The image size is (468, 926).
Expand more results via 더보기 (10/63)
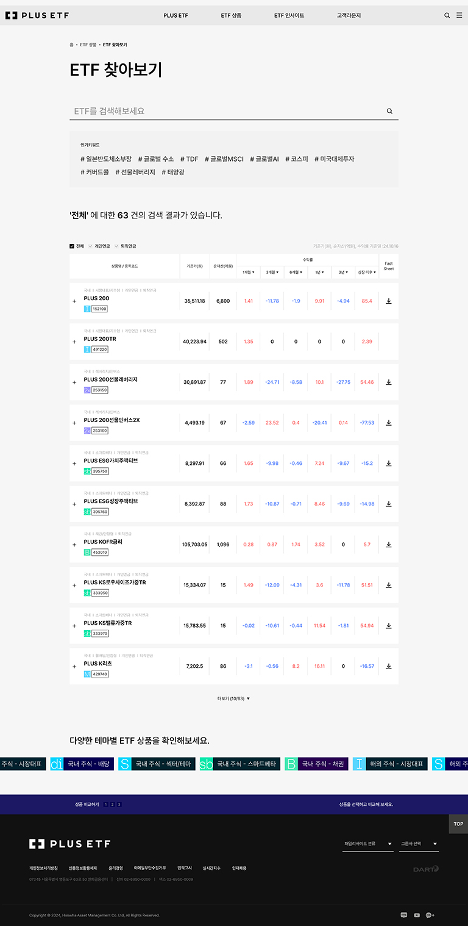[x=234, y=697]
